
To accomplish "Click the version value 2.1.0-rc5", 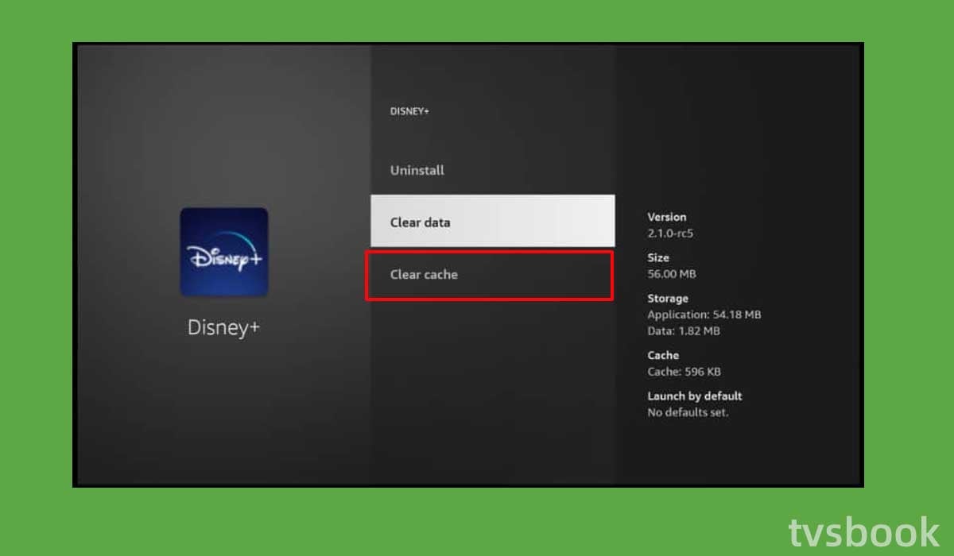I will point(671,234).
